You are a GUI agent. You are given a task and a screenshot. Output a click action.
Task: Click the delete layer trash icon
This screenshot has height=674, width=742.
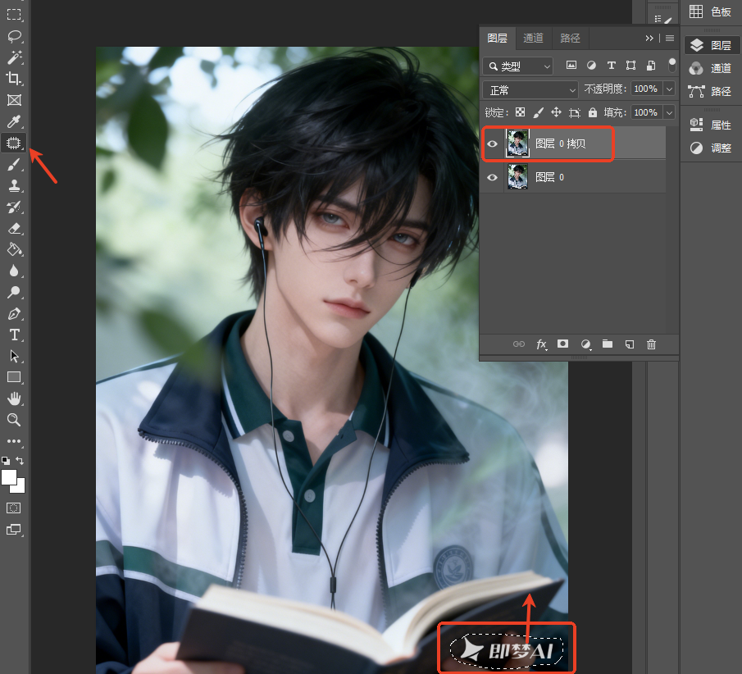pyautogui.click(x=651, y=344)
